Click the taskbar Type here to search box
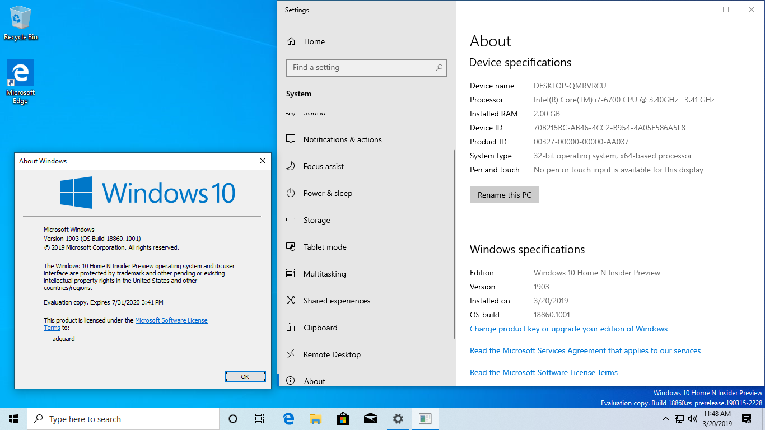765x430 pixels. click(x=123, y=419)
